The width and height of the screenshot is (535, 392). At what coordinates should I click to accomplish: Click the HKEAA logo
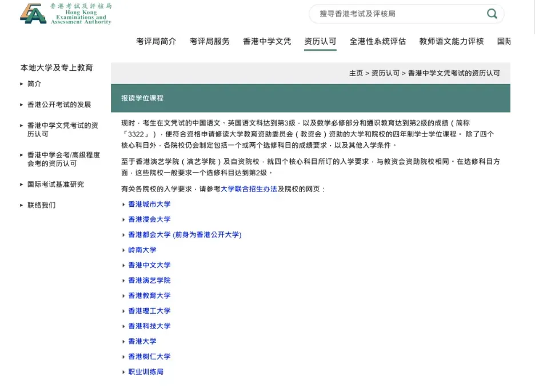coord(66,14)
